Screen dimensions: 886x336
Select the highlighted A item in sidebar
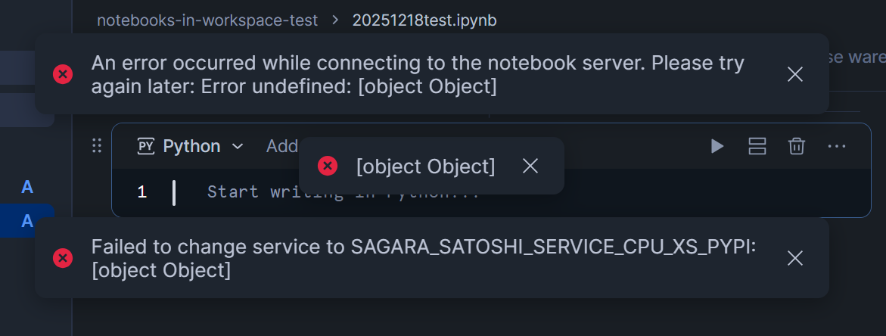click(27, 221)
